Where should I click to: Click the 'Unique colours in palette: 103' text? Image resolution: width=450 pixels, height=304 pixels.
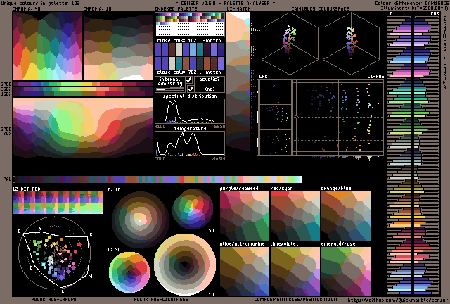point(41,3)
